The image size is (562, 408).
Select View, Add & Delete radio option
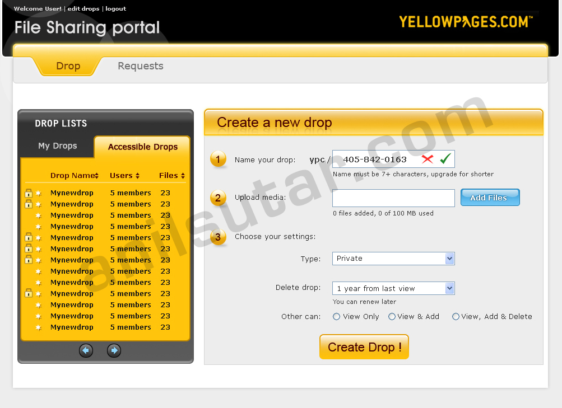[456, 316]
